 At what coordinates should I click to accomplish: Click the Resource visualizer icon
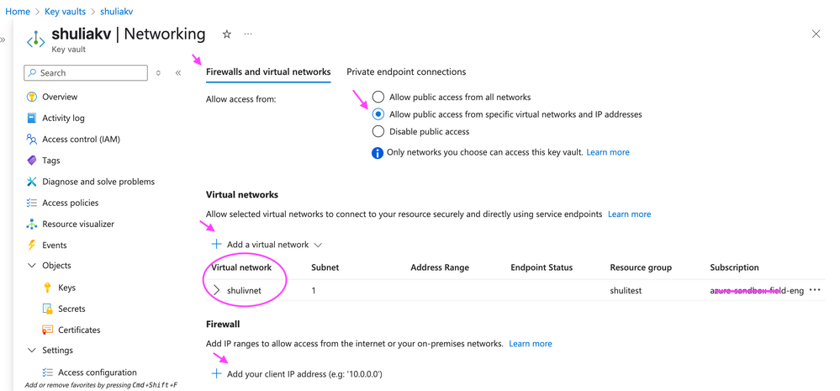32,224
